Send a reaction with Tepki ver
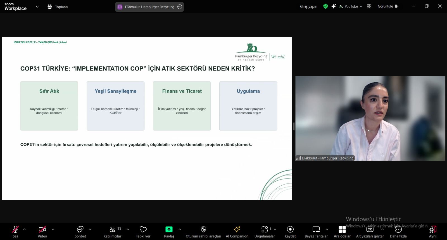The height and width of the screenshot is (240, 447). coord(143,232)
